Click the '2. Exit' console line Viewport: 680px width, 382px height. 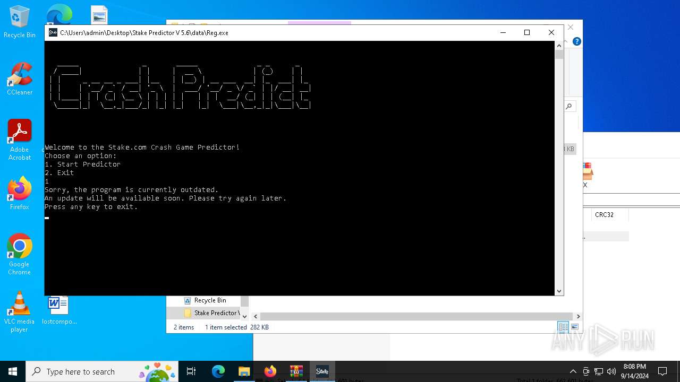(59, 173)
